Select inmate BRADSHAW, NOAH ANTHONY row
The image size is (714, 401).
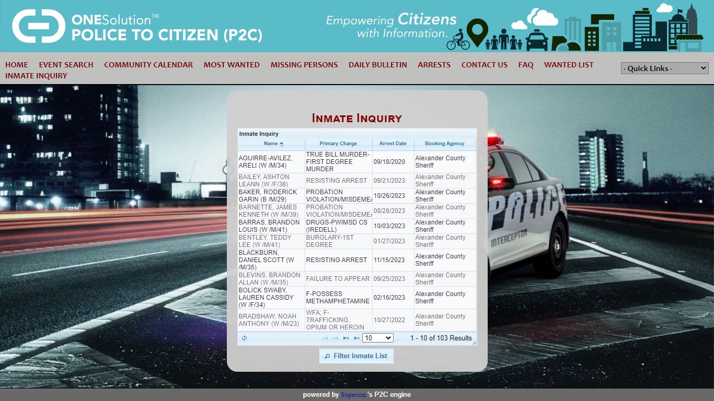[x=357, y=320]
